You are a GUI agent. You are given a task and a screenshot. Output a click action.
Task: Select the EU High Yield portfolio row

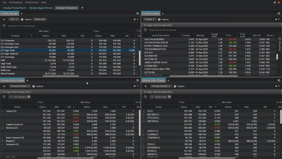click(70, 50)
